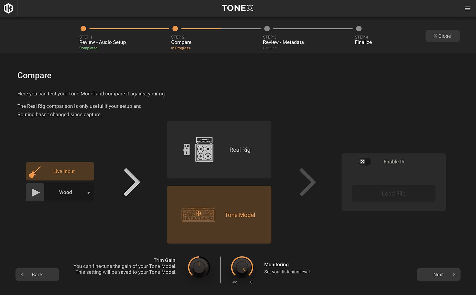Click the Step 3 Review Metadata dot
476x295 pixels.
[x=267, y=28]
